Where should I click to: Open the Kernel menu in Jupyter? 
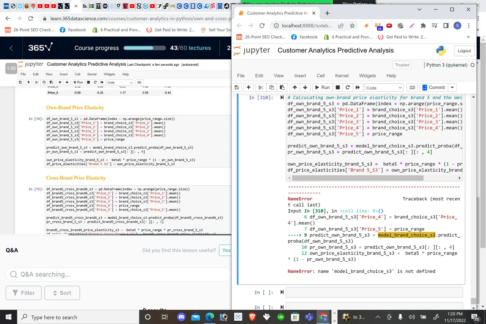coord(342,76)
